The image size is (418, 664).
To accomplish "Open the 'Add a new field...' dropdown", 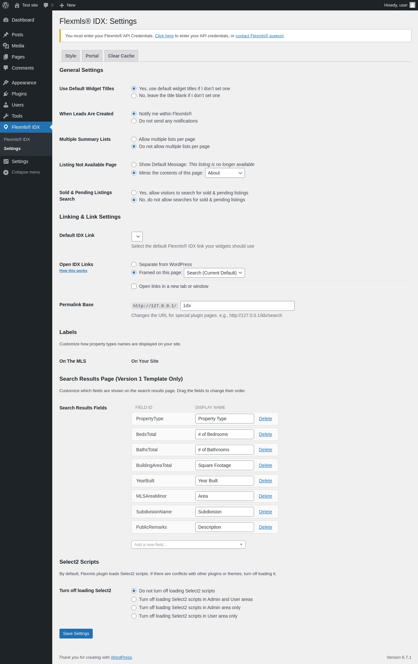I will tap(188, 544).
